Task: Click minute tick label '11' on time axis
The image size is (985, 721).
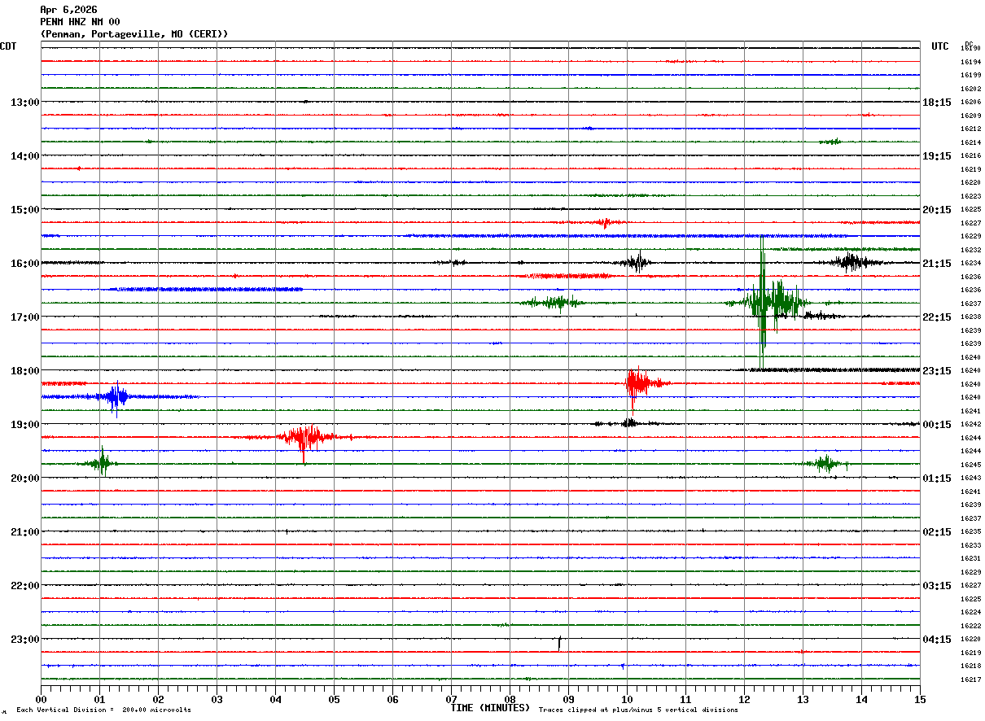Action: click(x=685, y=699)
